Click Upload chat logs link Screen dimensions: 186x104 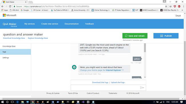118,82
